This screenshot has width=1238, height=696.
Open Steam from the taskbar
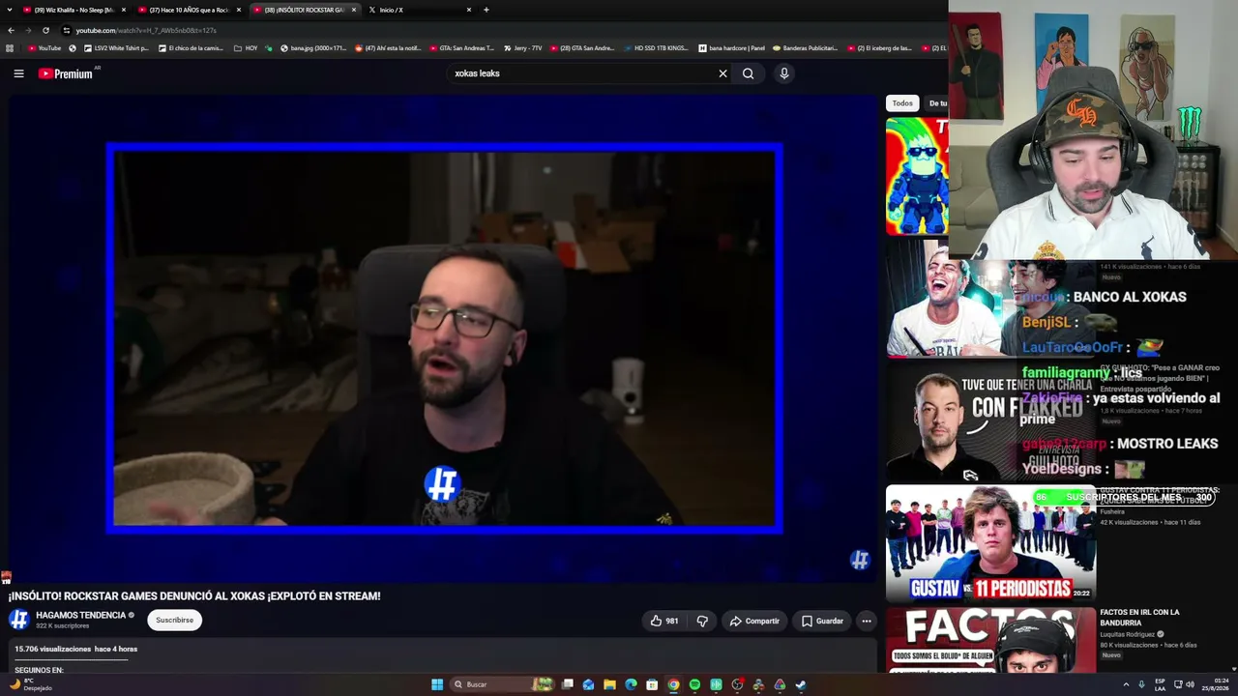pos(801,684)
